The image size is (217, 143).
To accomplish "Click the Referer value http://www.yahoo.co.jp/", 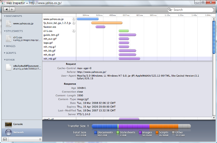I will tap(92, 72).
